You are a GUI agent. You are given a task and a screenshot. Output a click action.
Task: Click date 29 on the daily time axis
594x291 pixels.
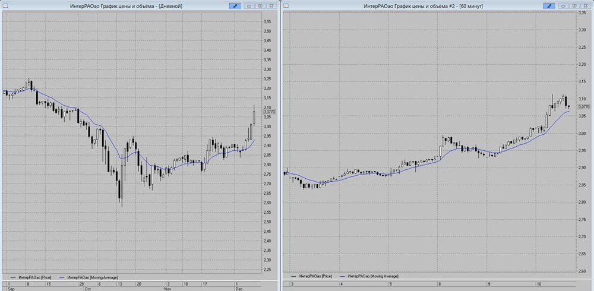tap(81, 284)
